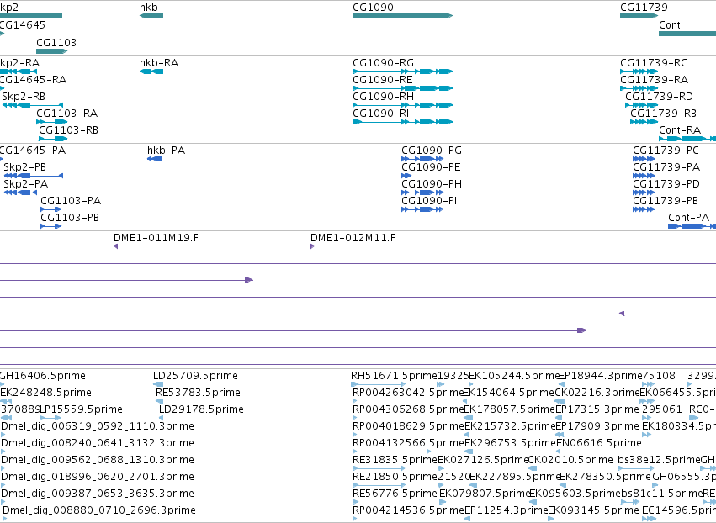Select Dmel_dig_009562_0688_1310.3prime read
This screenshot has height=523, width=716.
tap(3, 468)
